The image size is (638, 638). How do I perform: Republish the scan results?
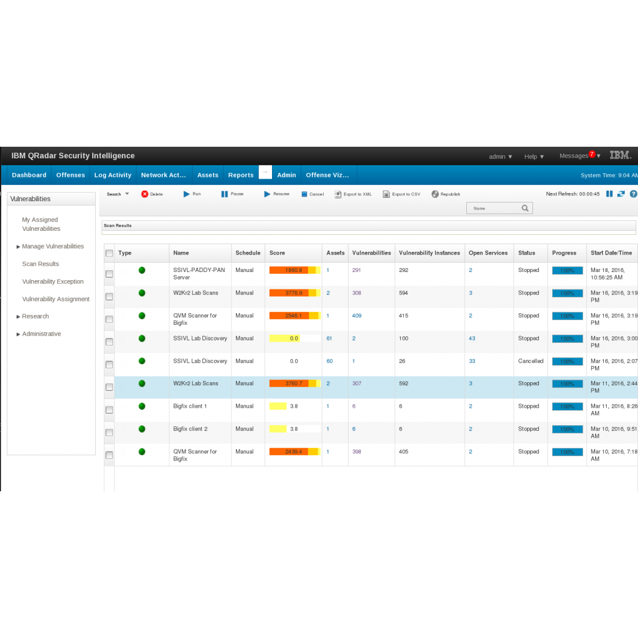coord(445,194)
